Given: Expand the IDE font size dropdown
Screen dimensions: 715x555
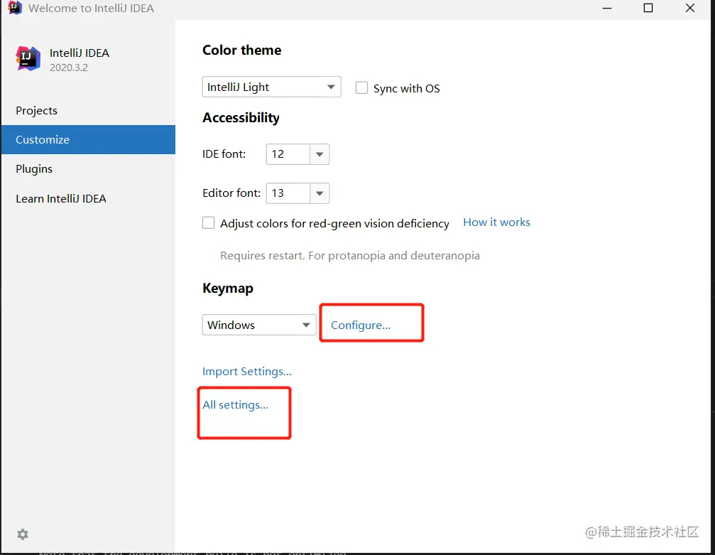Looking at the screenshot, I should tap(319, 154).
